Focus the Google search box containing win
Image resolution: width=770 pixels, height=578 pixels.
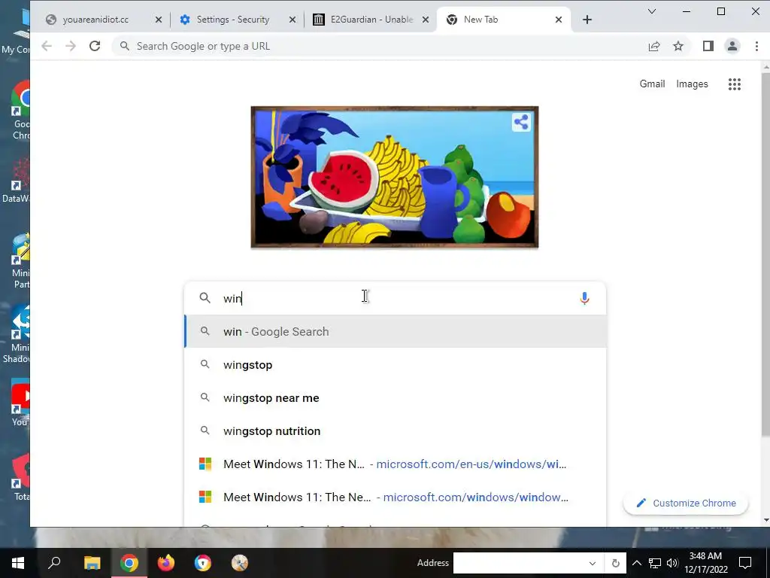pos(395,298)
